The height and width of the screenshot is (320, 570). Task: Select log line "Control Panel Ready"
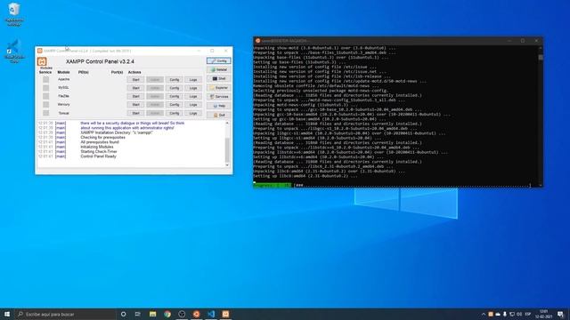(99, 156)
